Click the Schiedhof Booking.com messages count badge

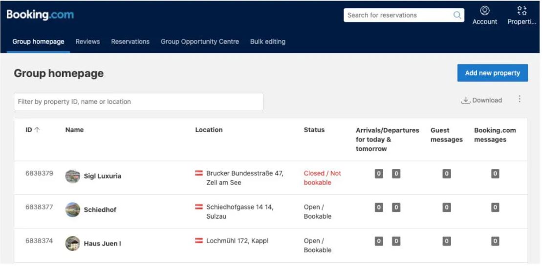pyautogui.click(x=495, y=207)
